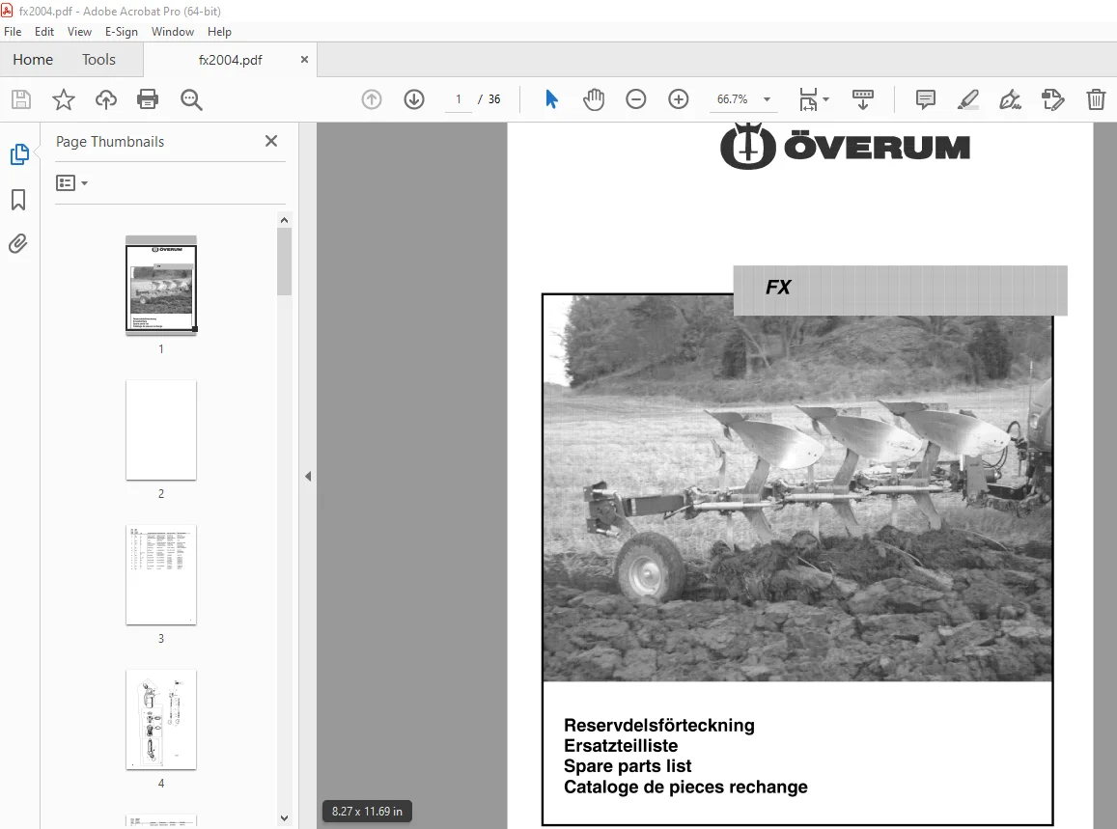Open the E-Sign menu
The height and width of the screenshot is (829, 1117).
click(121, 31)
